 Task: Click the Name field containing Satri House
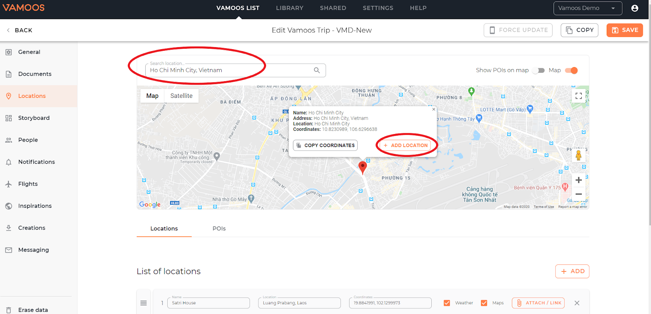(208, 303)
